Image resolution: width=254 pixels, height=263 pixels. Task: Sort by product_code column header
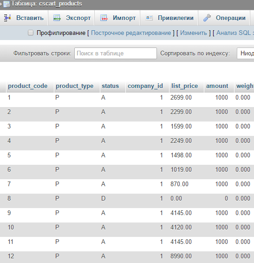click(x=28, y=86)
